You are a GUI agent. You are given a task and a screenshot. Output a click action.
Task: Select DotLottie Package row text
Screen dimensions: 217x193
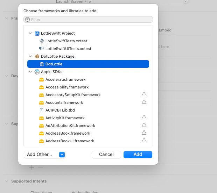(x=57, y=56)
